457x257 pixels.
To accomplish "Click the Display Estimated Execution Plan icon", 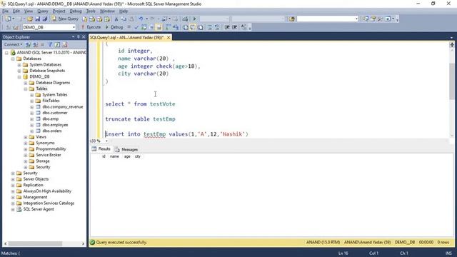I will pyautogui.click(x=144, y=27).
